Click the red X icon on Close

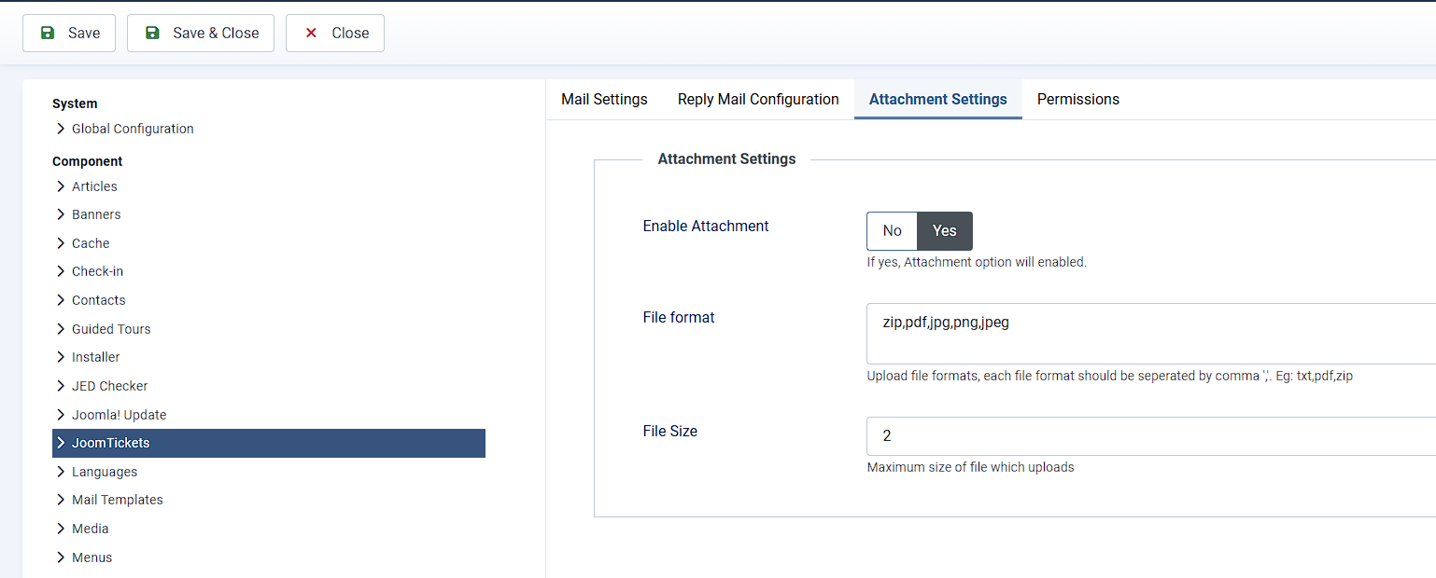coord(311,33)
